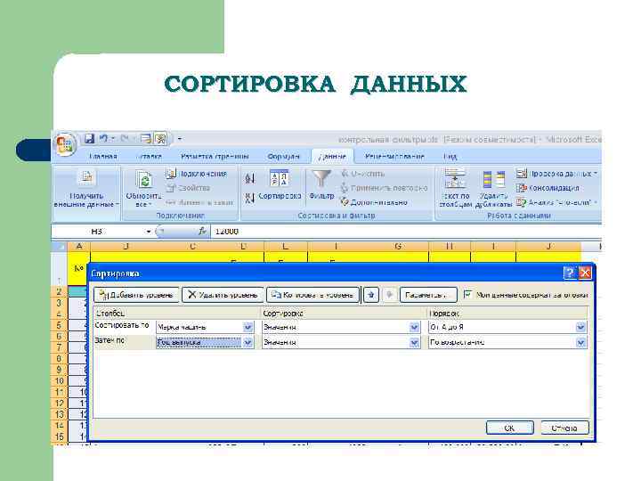The height and width of the screenshot is (481, 641).
Task: Expand first-level Значения sort-on dropdown
Action: [414, 327]
